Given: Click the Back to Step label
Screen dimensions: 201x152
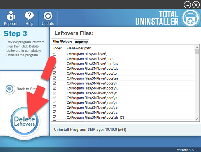Looking at the screenshot, I should point(27,89).
